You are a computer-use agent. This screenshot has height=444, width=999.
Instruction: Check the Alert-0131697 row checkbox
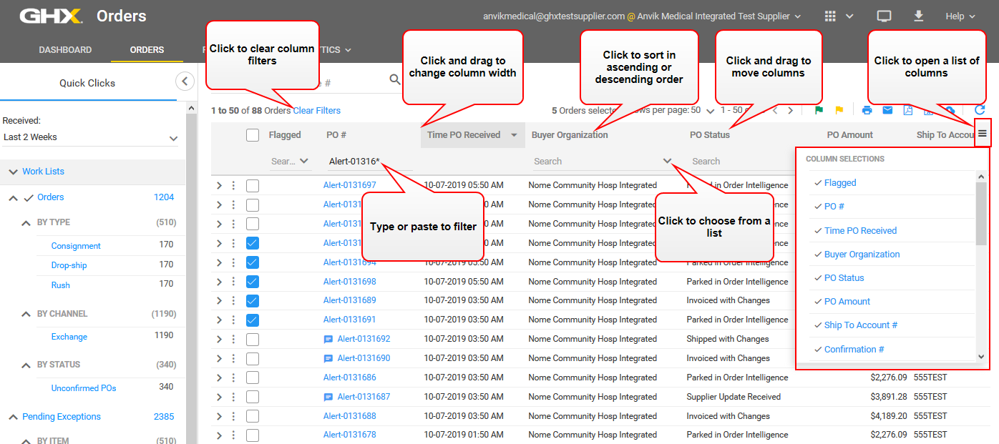click(253, 185)
